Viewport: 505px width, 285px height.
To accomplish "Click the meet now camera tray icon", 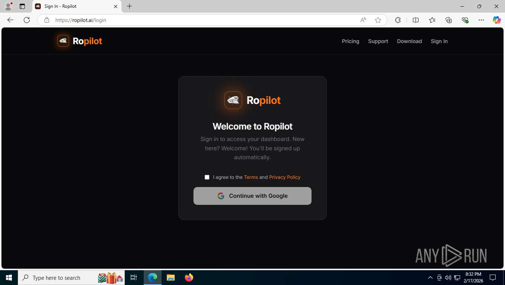I will click(x=439, y=278).
